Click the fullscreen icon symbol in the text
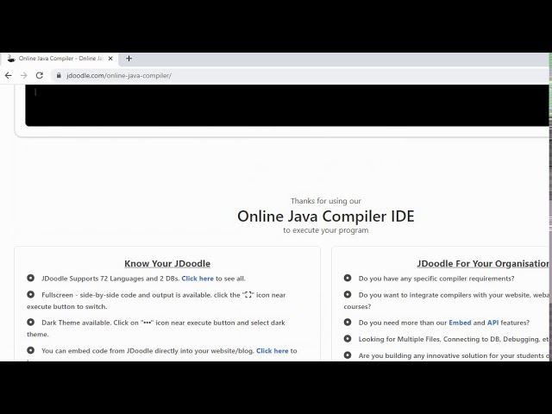The width and height of the screenshot is (552, 414). click(248, 295)
